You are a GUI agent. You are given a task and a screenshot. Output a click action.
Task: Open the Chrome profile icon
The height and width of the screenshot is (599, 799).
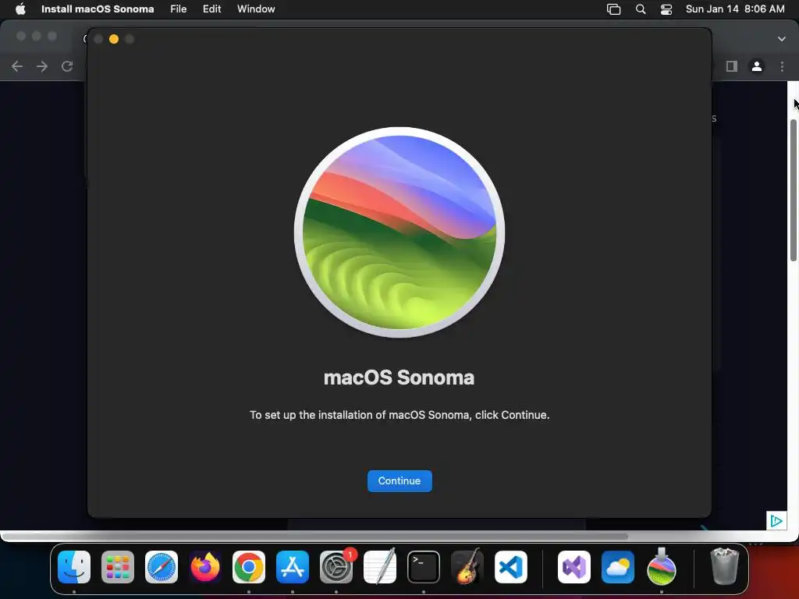[x=757, y=66]
